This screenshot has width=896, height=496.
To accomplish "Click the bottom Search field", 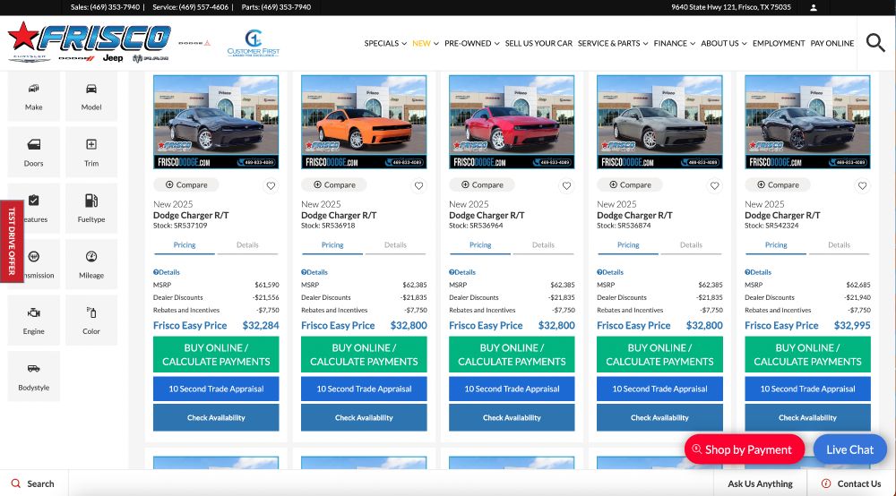I will 34,483.
